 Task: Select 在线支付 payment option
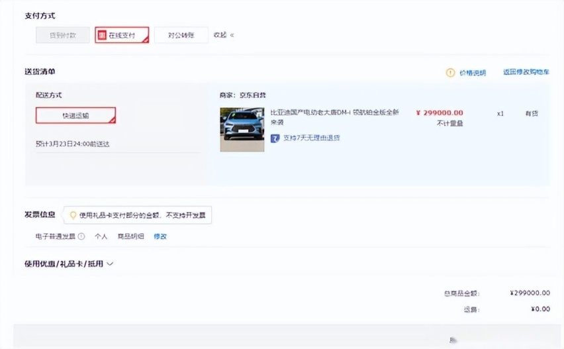tap(122, 35)
